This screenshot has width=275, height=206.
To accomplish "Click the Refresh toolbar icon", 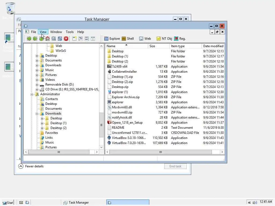I will pyautogui.click(x=60, y=39).
